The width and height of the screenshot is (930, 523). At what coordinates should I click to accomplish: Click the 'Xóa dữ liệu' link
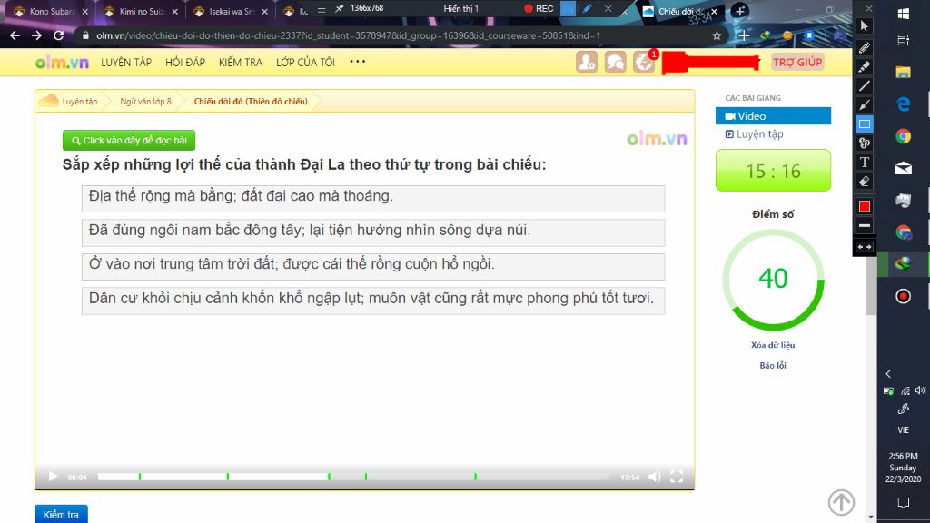click(x=773, y=345)
